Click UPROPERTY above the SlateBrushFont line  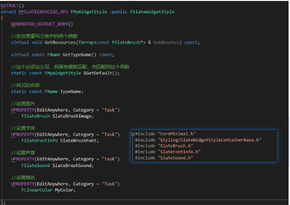pyautogui.click(x=23, y=135)
